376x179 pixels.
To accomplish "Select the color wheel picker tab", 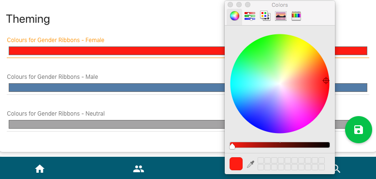I will coord(234,16).
